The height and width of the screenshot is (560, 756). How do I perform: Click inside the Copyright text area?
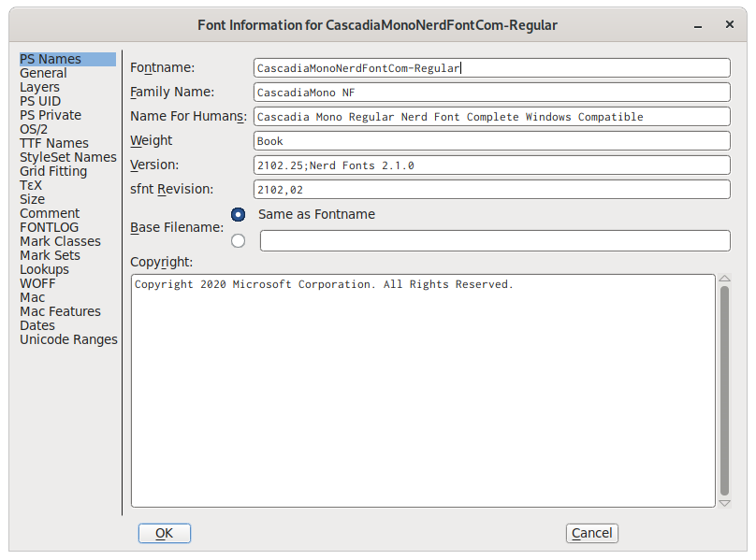coord(423,391)
